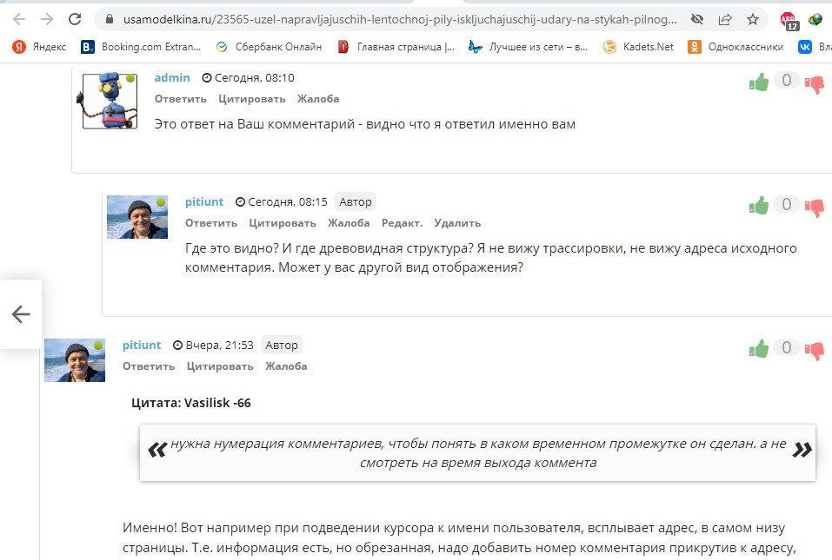Click Удалить on pitiunt's 08:15 comment
Screen dimensions: 832x560
click(457, 223)
